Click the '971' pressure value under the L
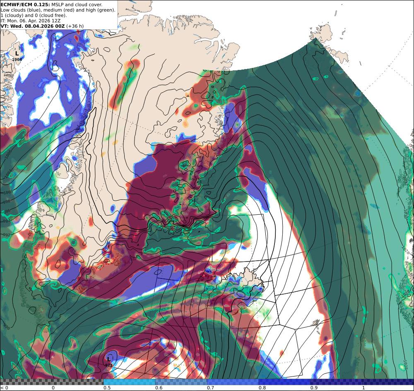This screenshot has height=391, width=414. 109,365
